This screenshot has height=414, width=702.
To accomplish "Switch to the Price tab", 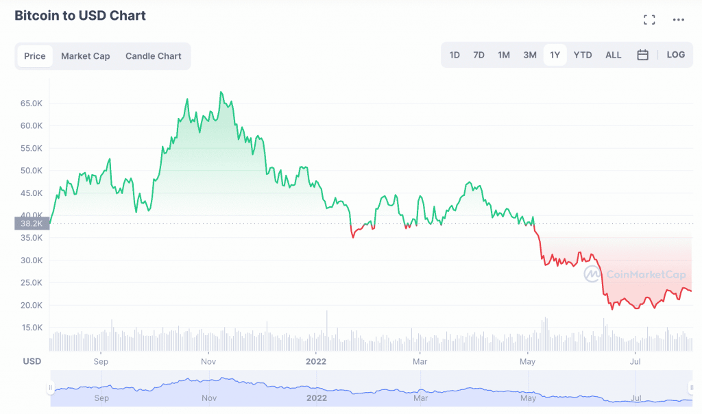I will click(35, 56).
